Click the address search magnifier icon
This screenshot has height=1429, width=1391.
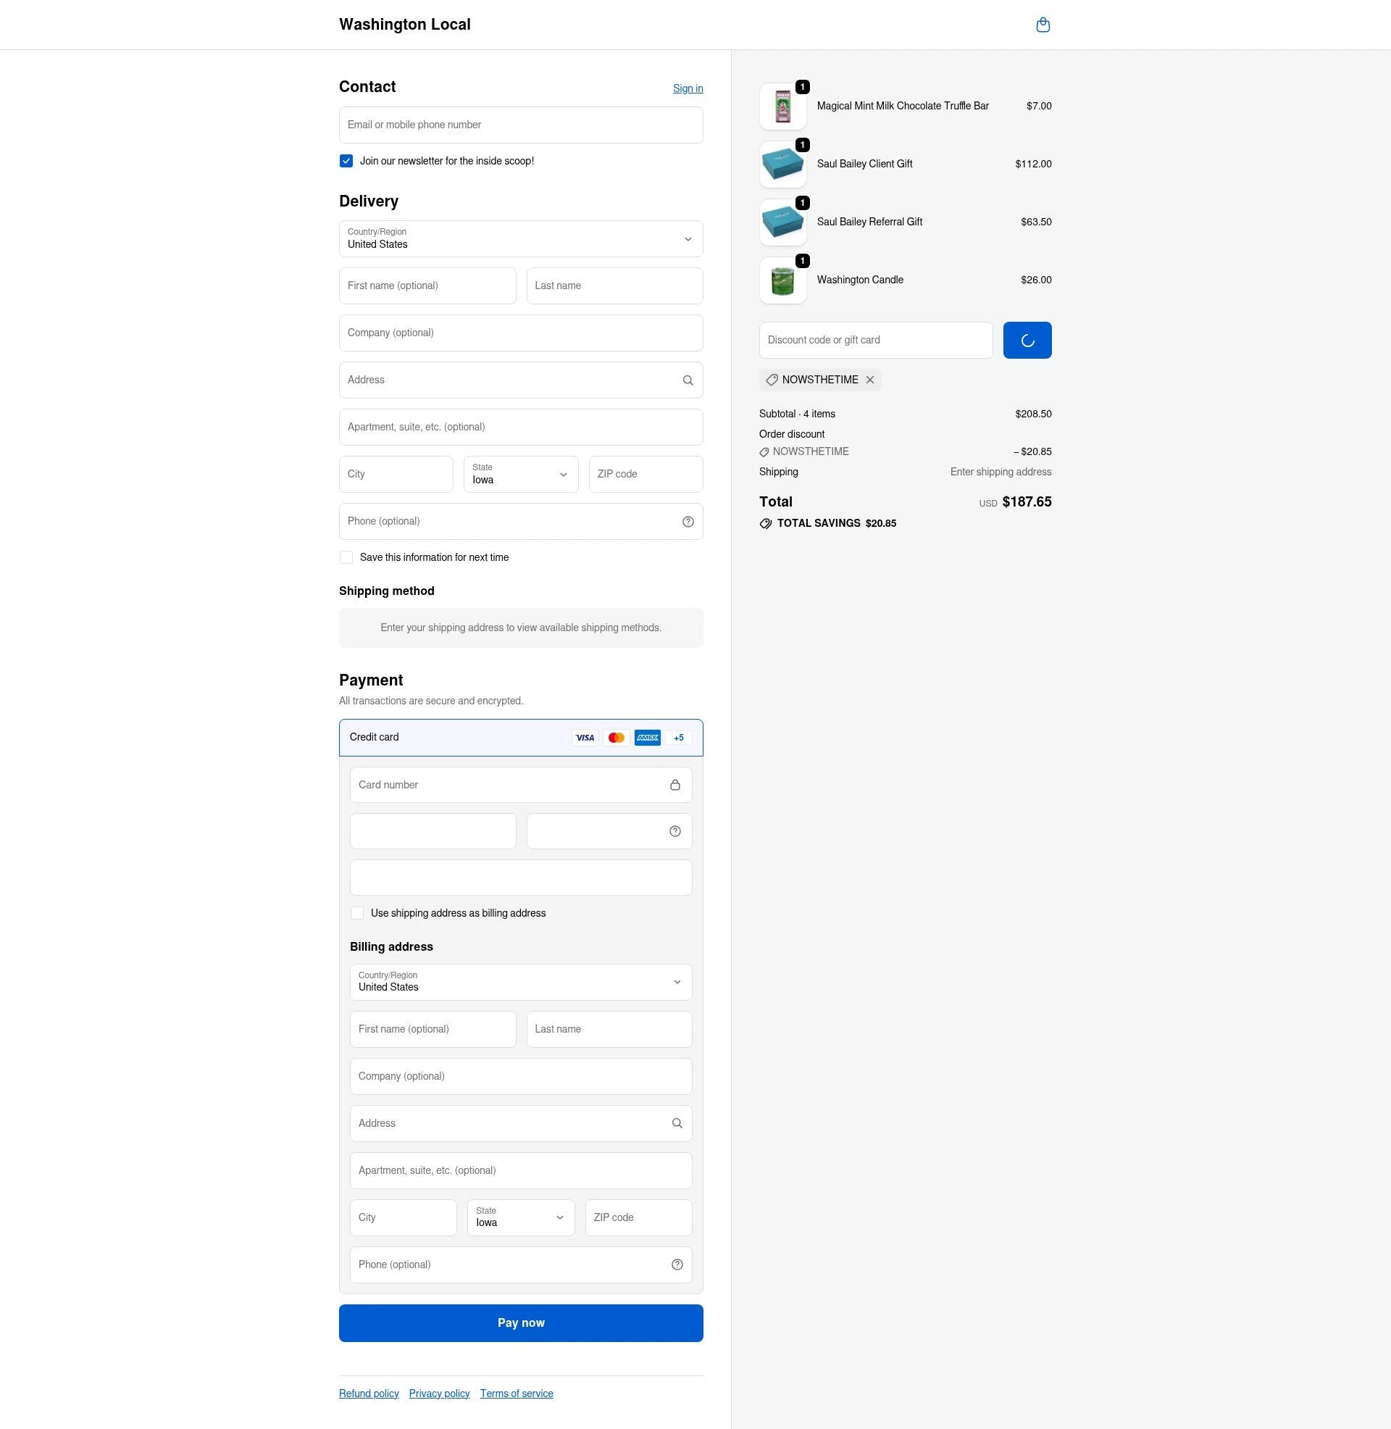(x=687, y=380)
